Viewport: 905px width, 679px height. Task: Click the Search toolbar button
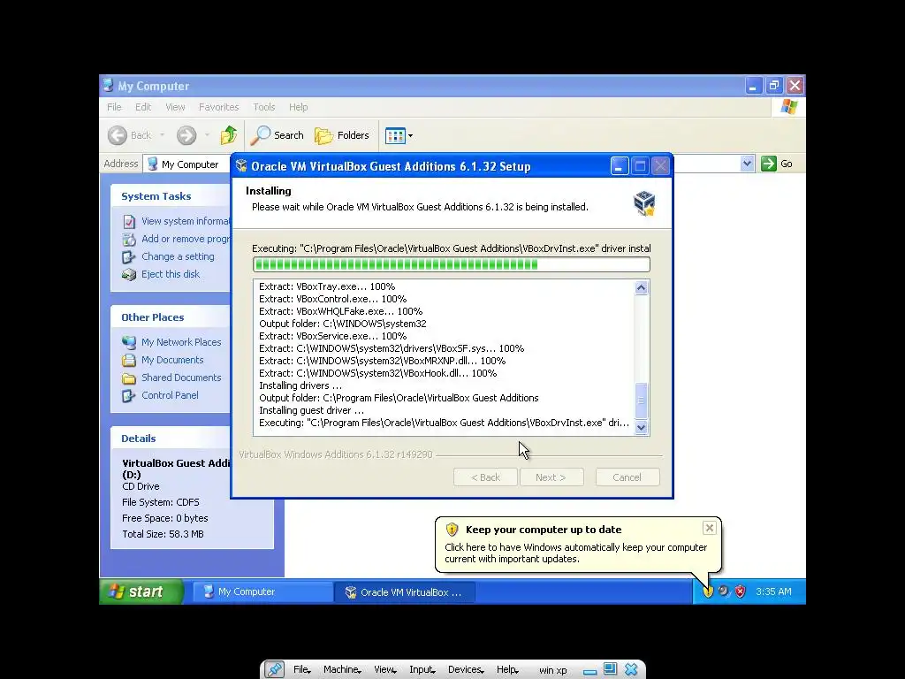(277, 135)
